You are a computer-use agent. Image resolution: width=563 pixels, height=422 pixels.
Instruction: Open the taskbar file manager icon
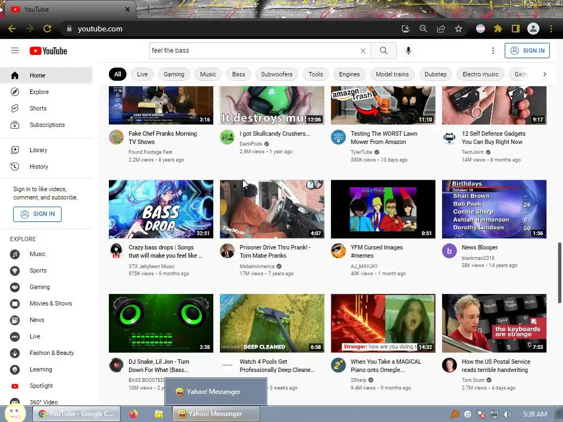pyautogui.click(x=159, y=414)
